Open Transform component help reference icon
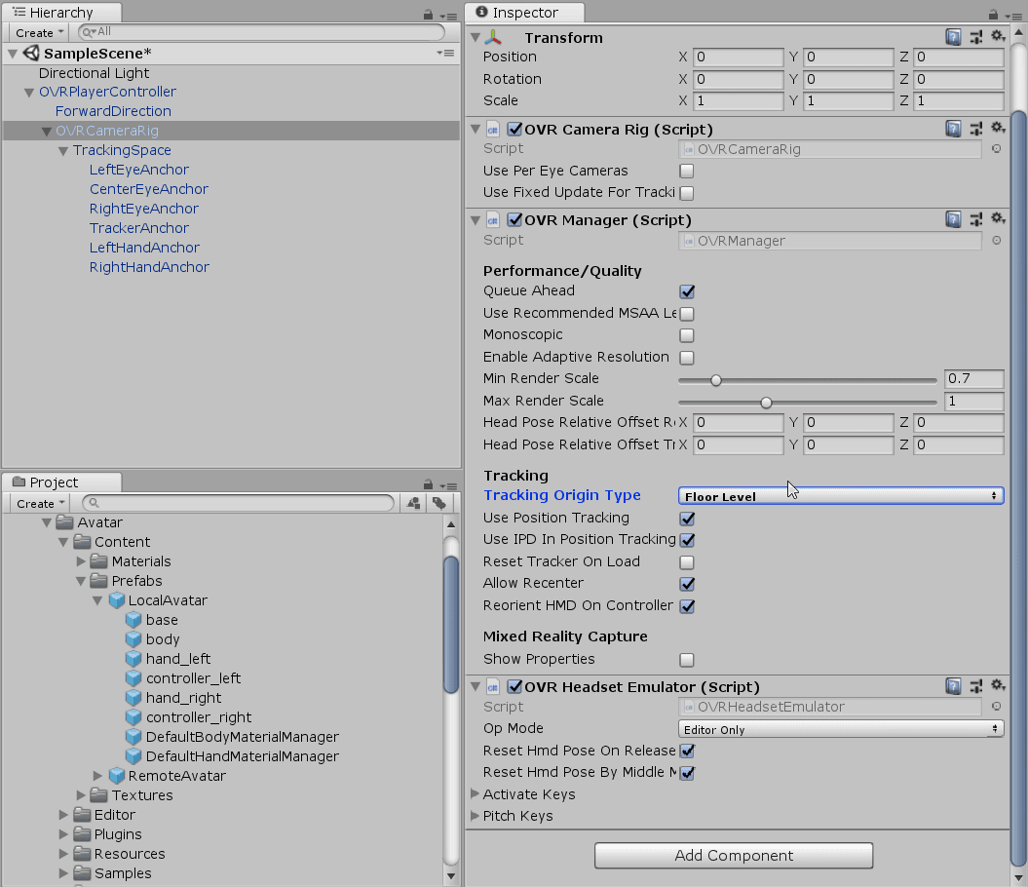This screenshot has width=1028, height=887. pos(953,37)
